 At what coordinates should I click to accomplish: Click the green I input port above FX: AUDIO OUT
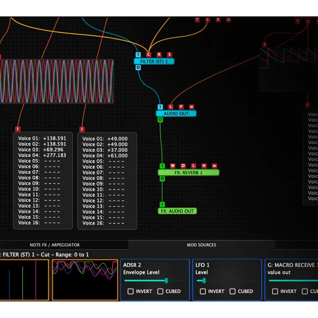(162, 204)
